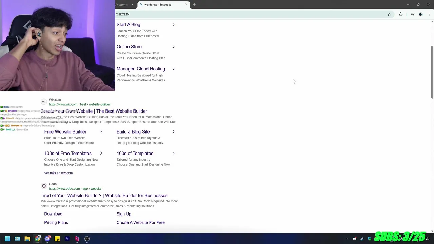434x244 pixels.
Task: Open the Online Store link
Action: coord(129,47)
